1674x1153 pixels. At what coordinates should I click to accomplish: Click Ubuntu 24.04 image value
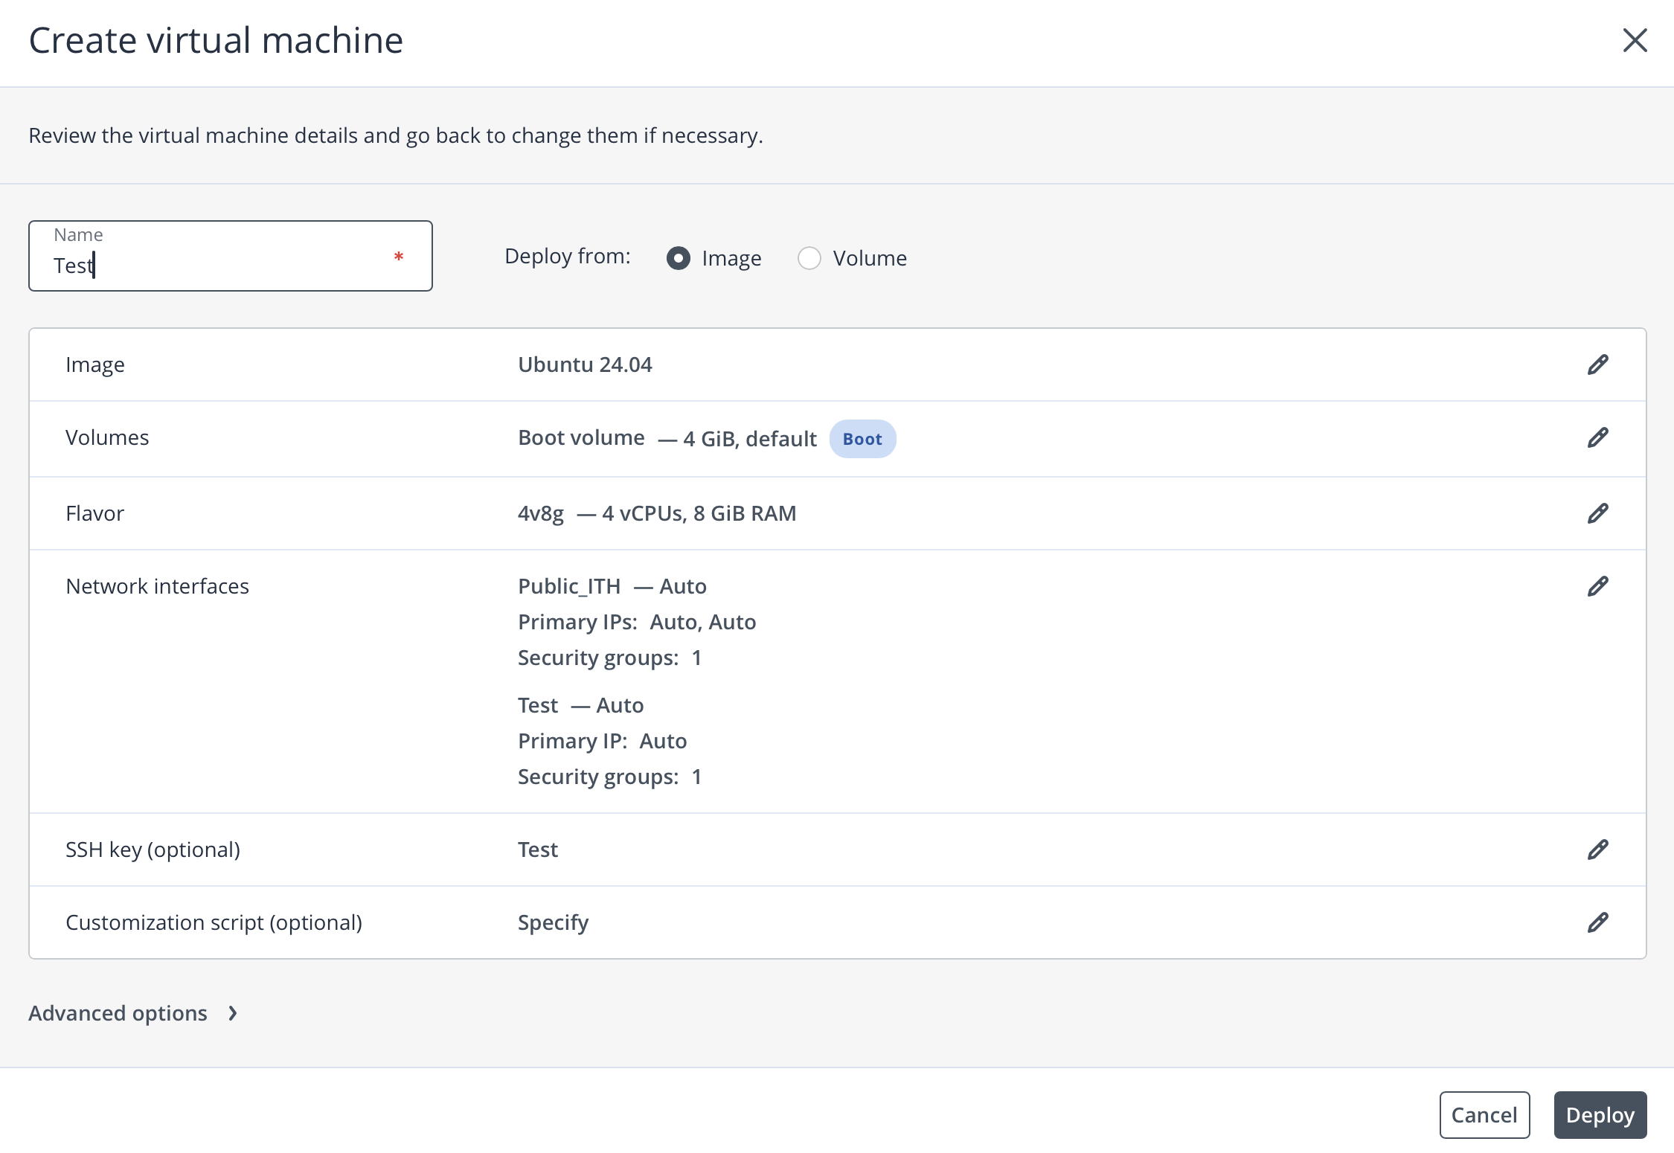[x=585, y=364]
